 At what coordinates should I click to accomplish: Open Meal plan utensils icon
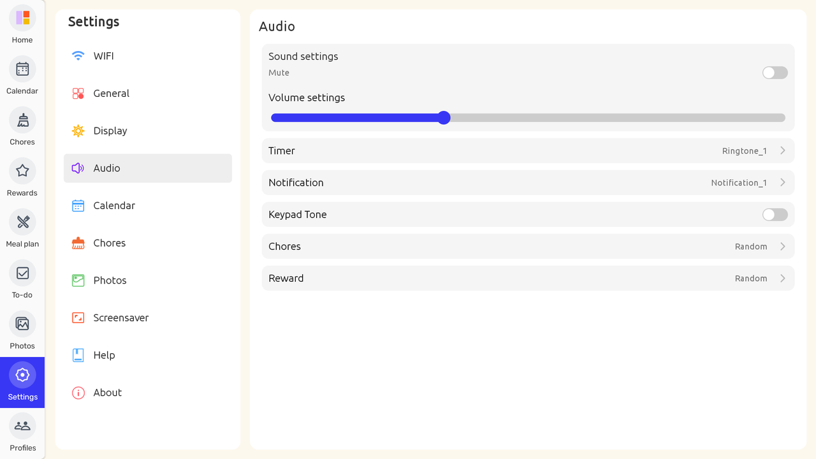(22, 222)
